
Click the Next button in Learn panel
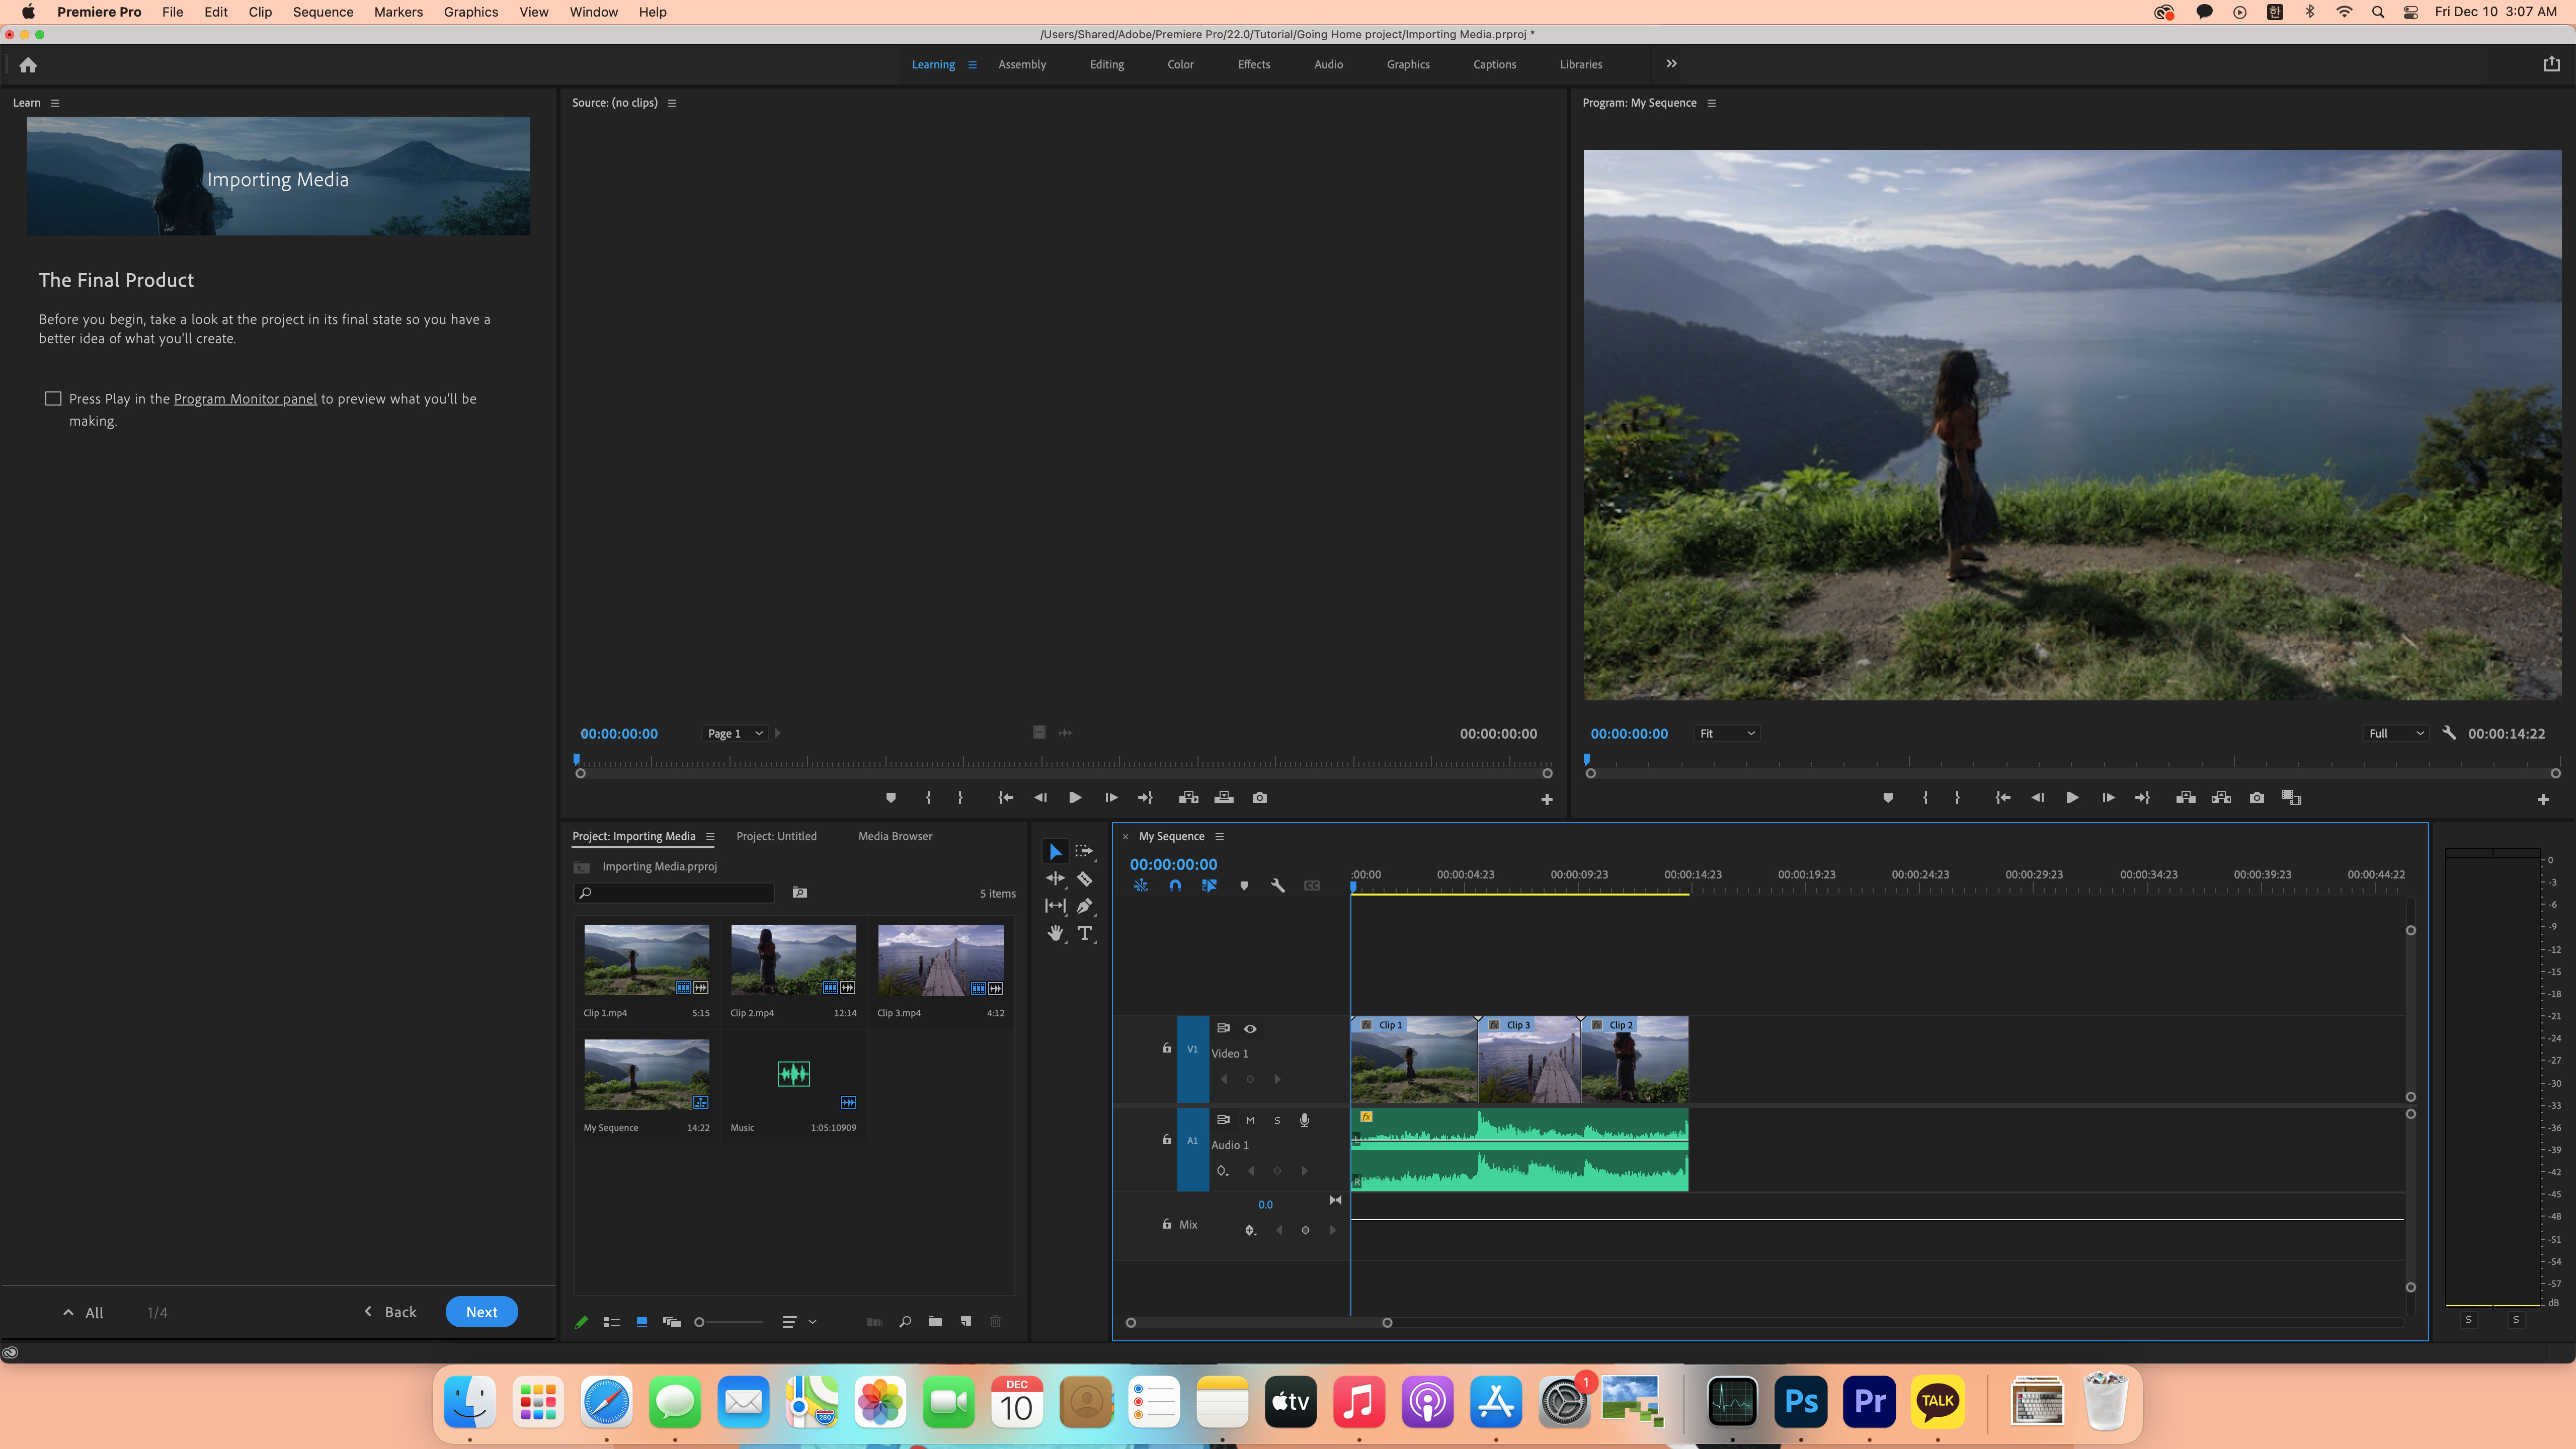coord(481,1312)
